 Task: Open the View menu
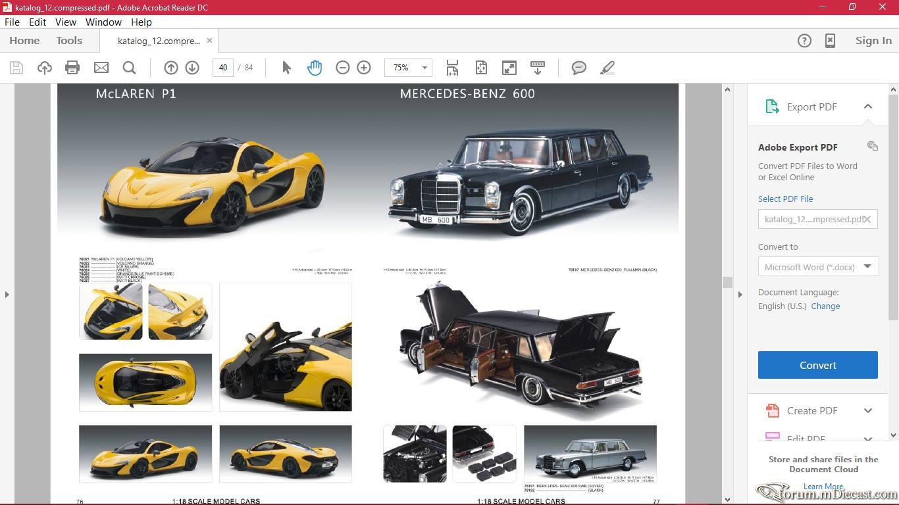[x=66, y=22]
